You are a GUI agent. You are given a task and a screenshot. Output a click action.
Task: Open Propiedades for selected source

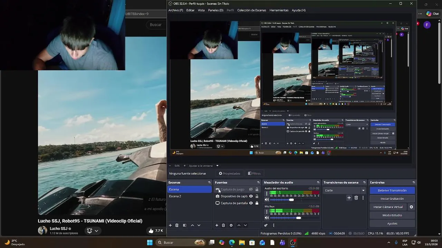tap(230, 174)
